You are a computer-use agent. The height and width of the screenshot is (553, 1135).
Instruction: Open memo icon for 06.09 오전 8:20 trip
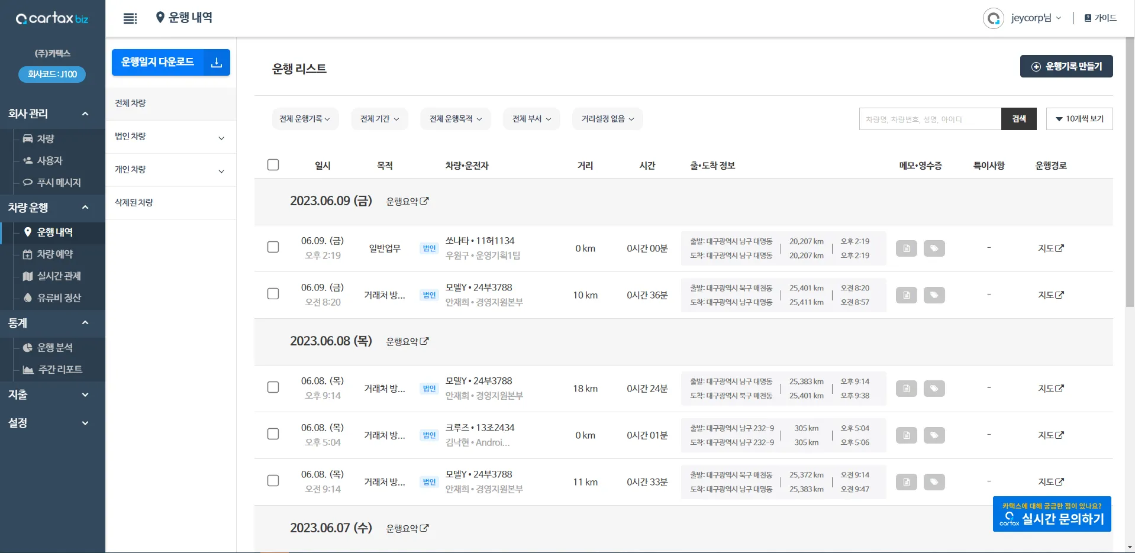(907, 295)
